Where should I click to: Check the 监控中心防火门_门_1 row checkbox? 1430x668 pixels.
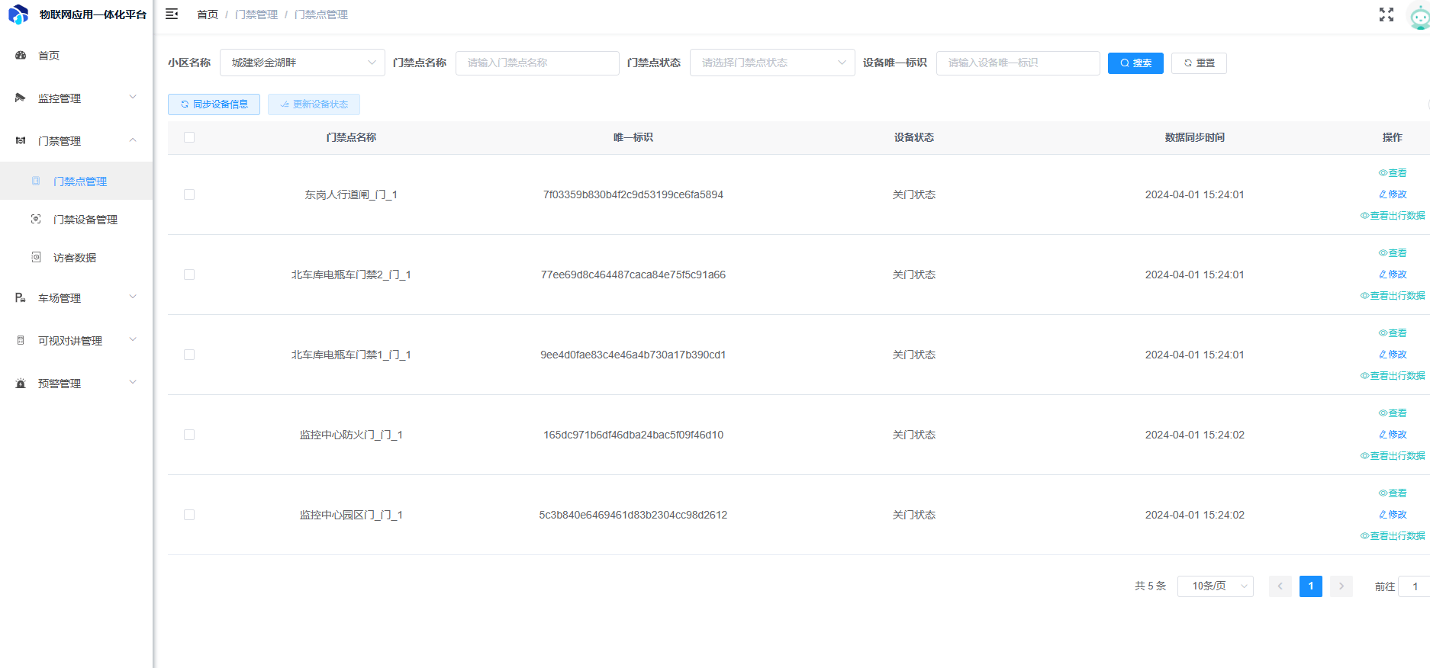tap(189, 435)
